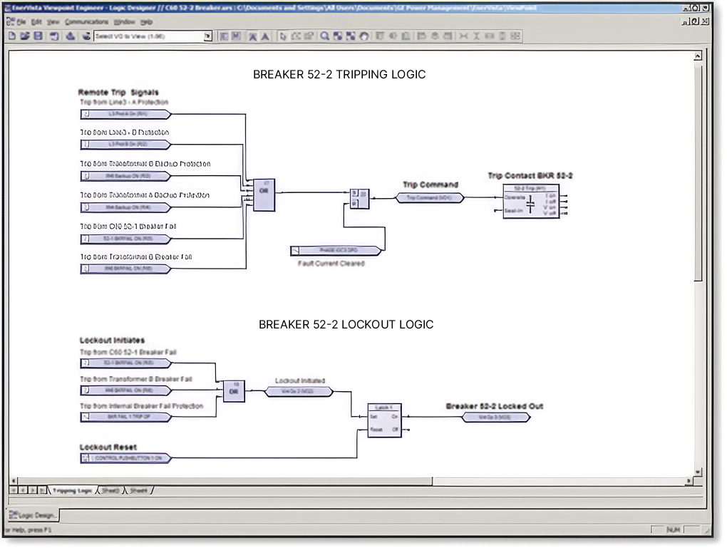Click the Open folder toolbar icon

25,36
